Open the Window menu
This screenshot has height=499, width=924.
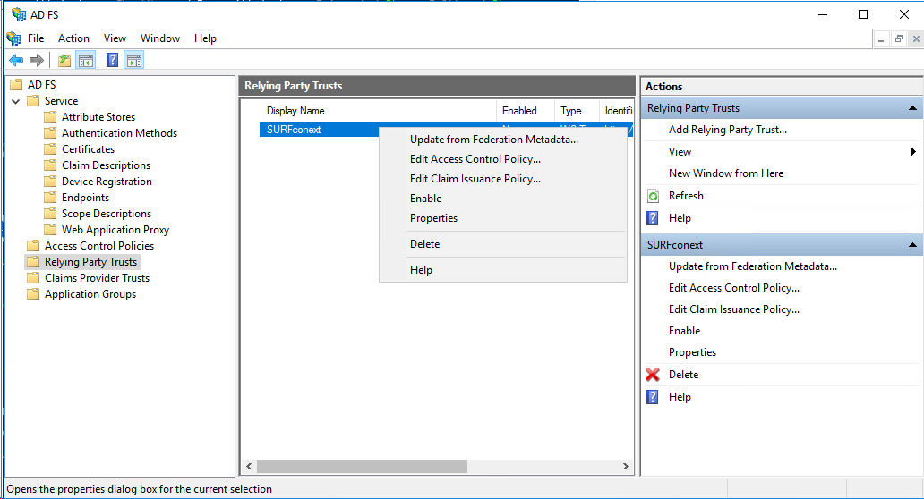(x=160, y=38)
